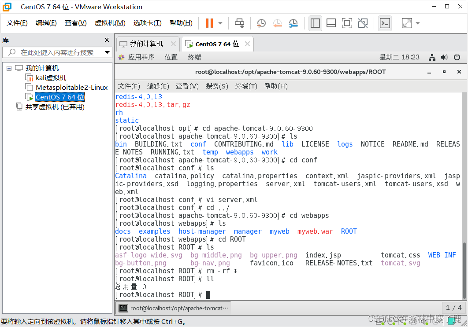Open the terminal 帮助(H) menu
Image resolution: width=468 pixels, height=327 pixels.
click(x=276, y=86)
